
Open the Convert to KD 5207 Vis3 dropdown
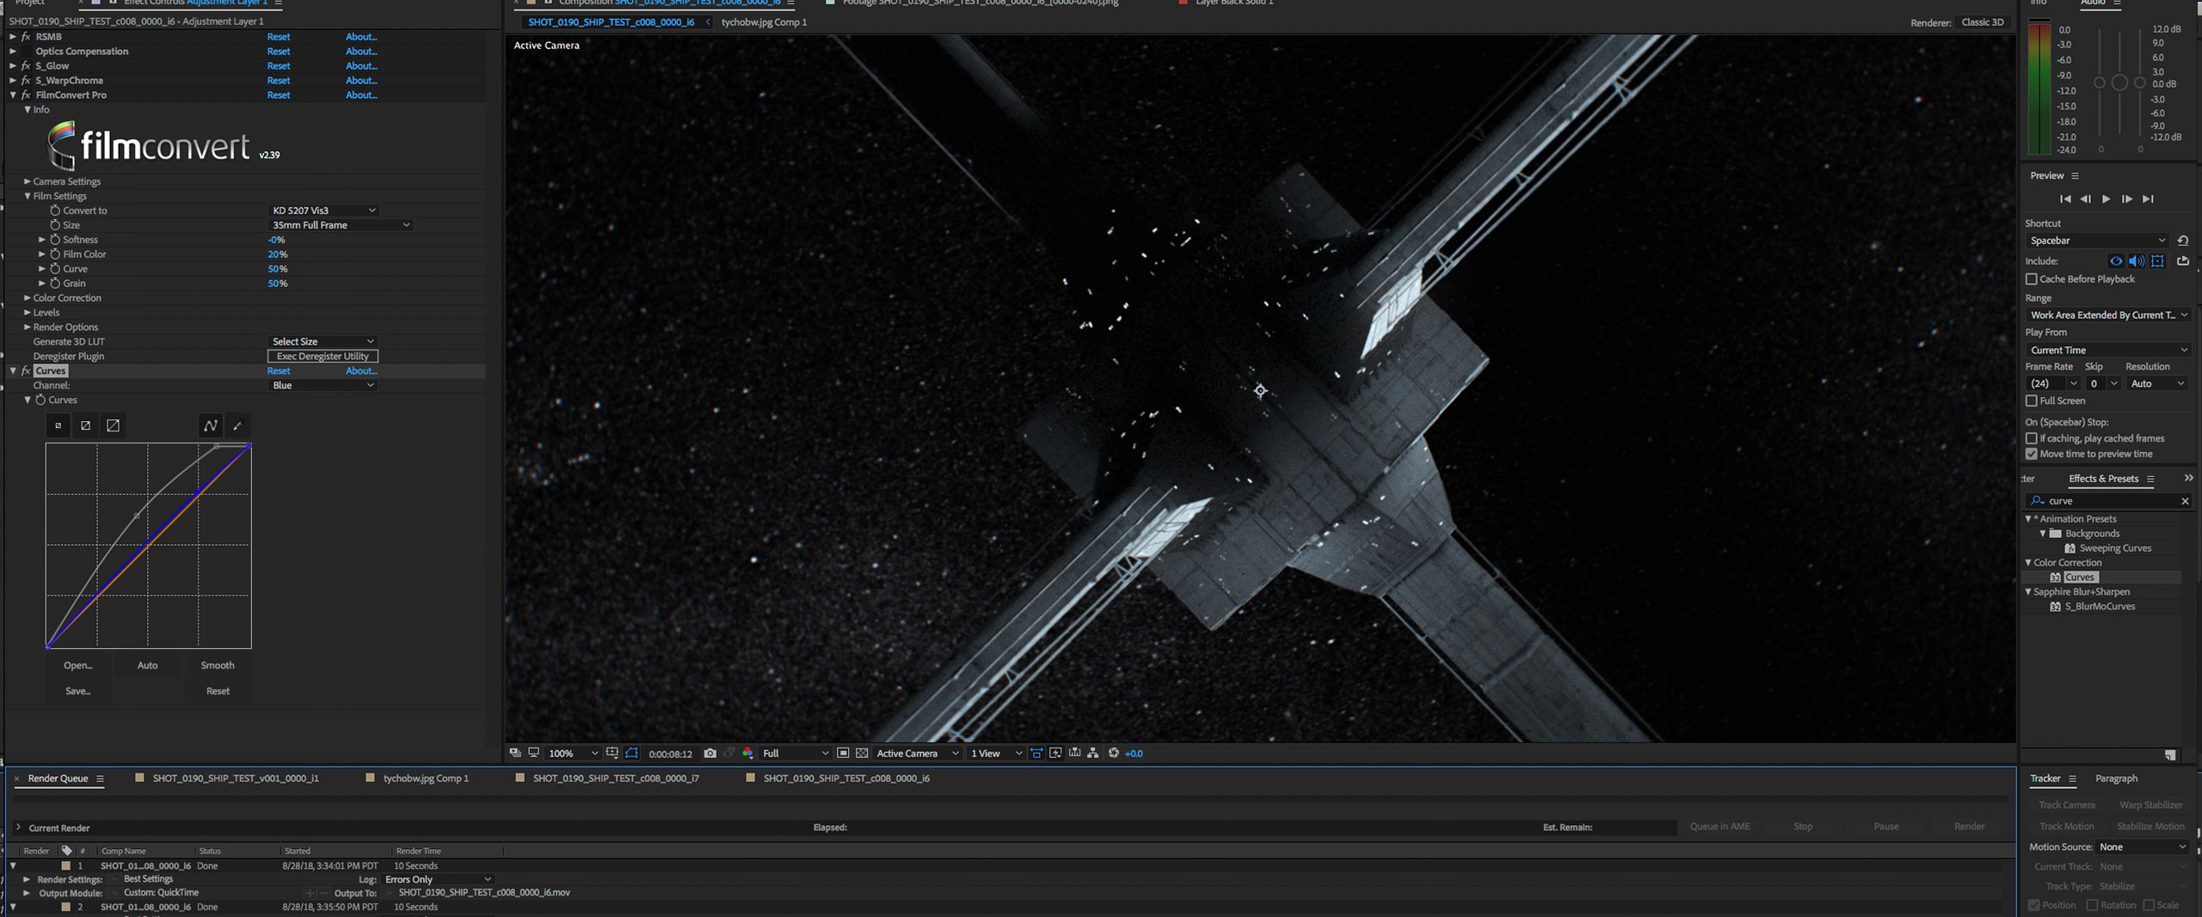coord(323,211)
